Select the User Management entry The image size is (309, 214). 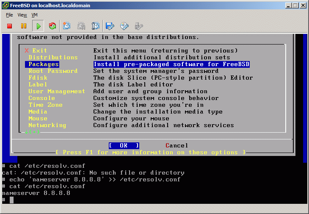[x=57, y=91]
